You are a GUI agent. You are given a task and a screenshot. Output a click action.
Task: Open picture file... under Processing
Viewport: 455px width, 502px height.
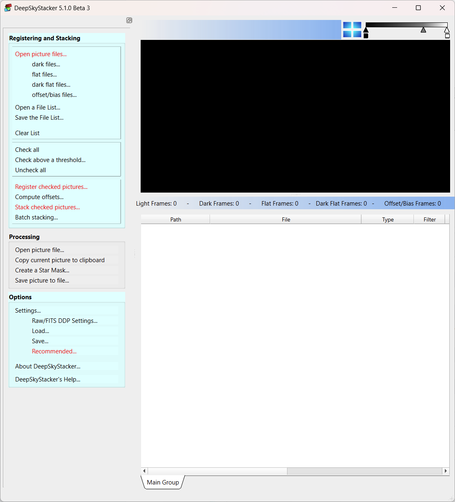coord(40,250)
